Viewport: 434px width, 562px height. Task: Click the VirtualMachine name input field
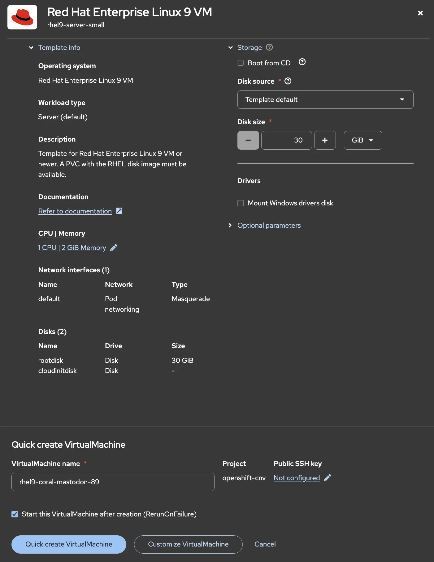pyautogui.click(x=113, y=482)
